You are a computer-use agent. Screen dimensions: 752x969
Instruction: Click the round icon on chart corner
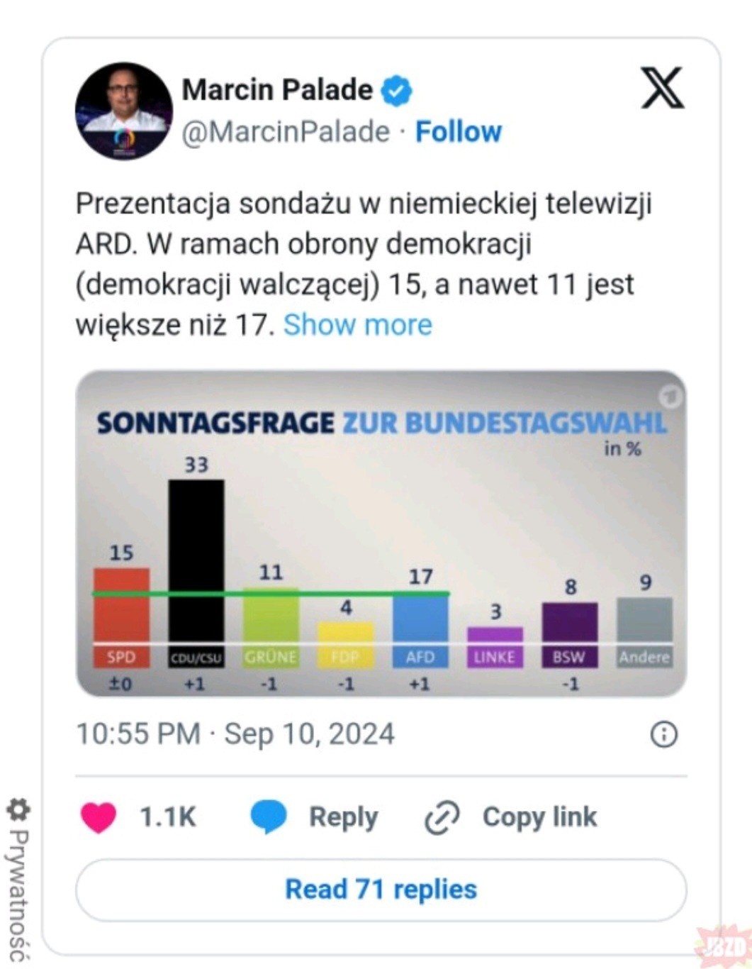pyautogui.click(x=670, y=396)
